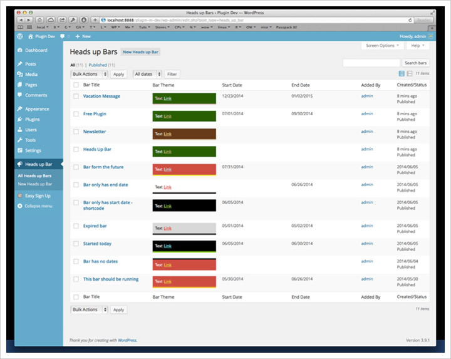This screenshot has width=451, height=359.
Task: Click the brown theme preview for Newsletter
Action: pyautogui.click(x=184, y=134)
